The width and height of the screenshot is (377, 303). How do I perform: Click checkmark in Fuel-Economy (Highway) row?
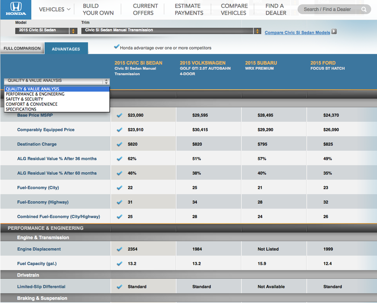(x=120, y=202)
